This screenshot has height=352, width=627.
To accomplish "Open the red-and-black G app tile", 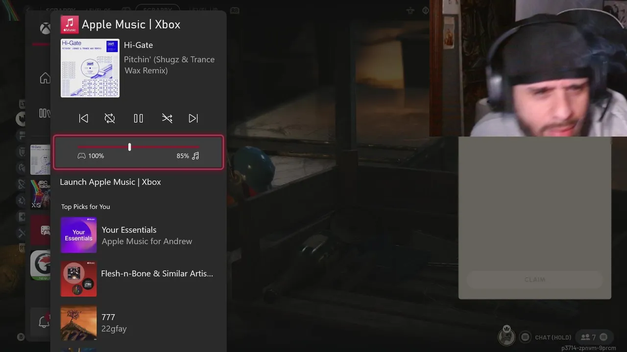I will [x=41, y=265].
